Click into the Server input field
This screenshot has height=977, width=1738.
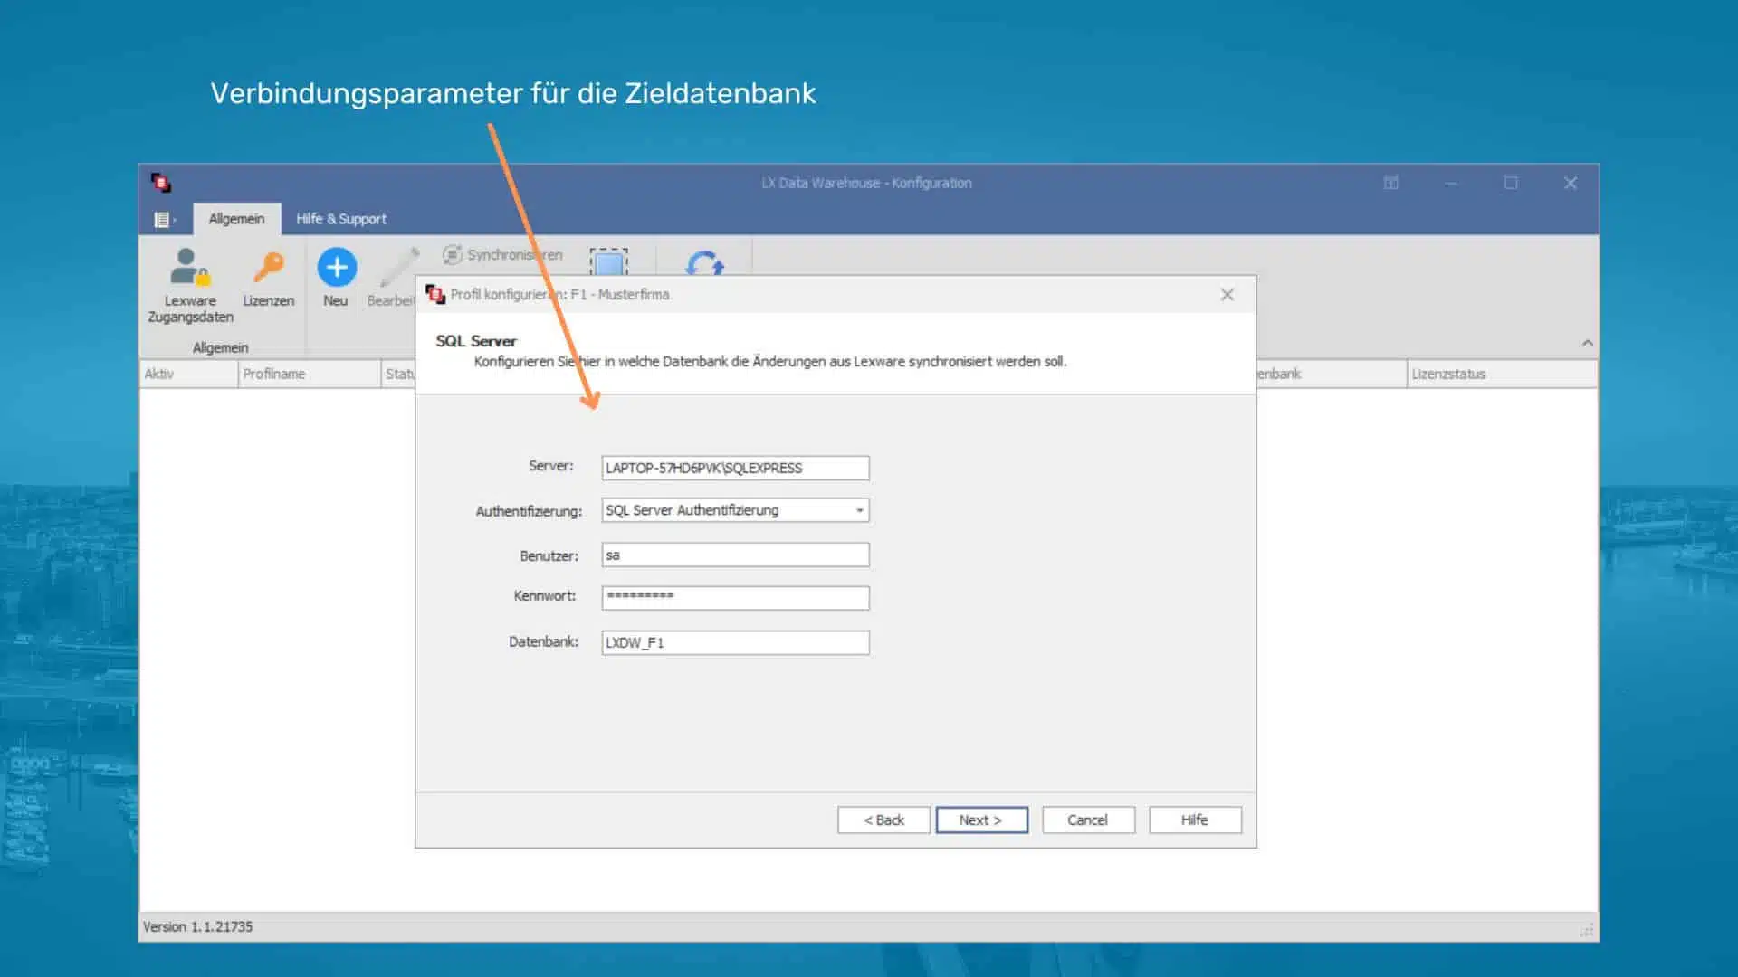point(734,469)
